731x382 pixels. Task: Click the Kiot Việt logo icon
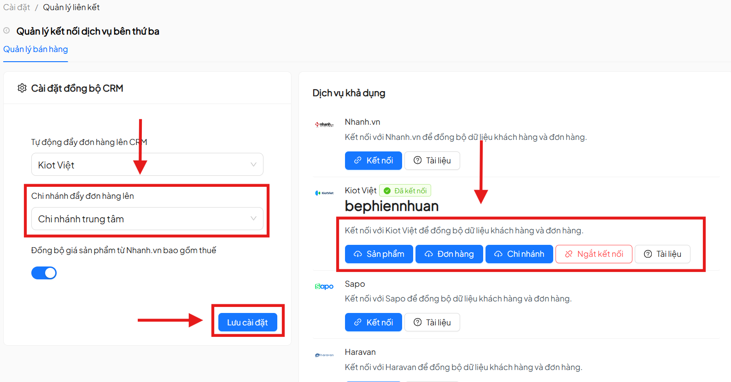tap(324, 193)
